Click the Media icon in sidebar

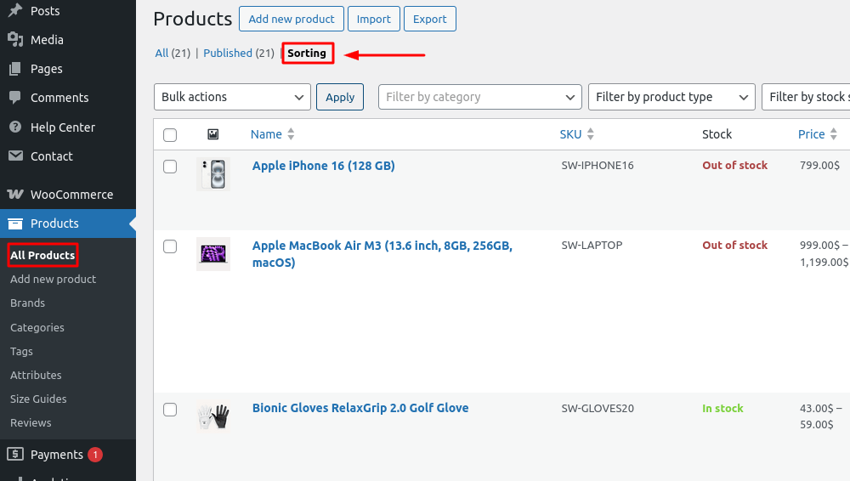point(15,40)
